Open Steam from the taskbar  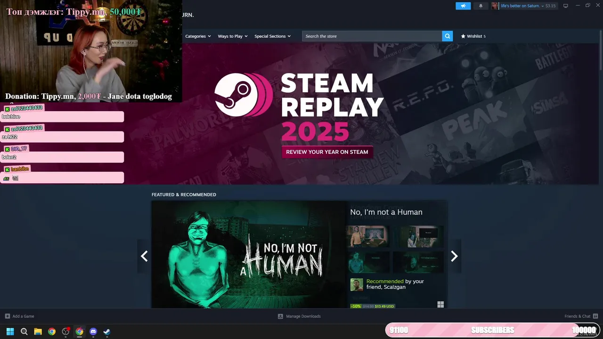coord(107,331)
